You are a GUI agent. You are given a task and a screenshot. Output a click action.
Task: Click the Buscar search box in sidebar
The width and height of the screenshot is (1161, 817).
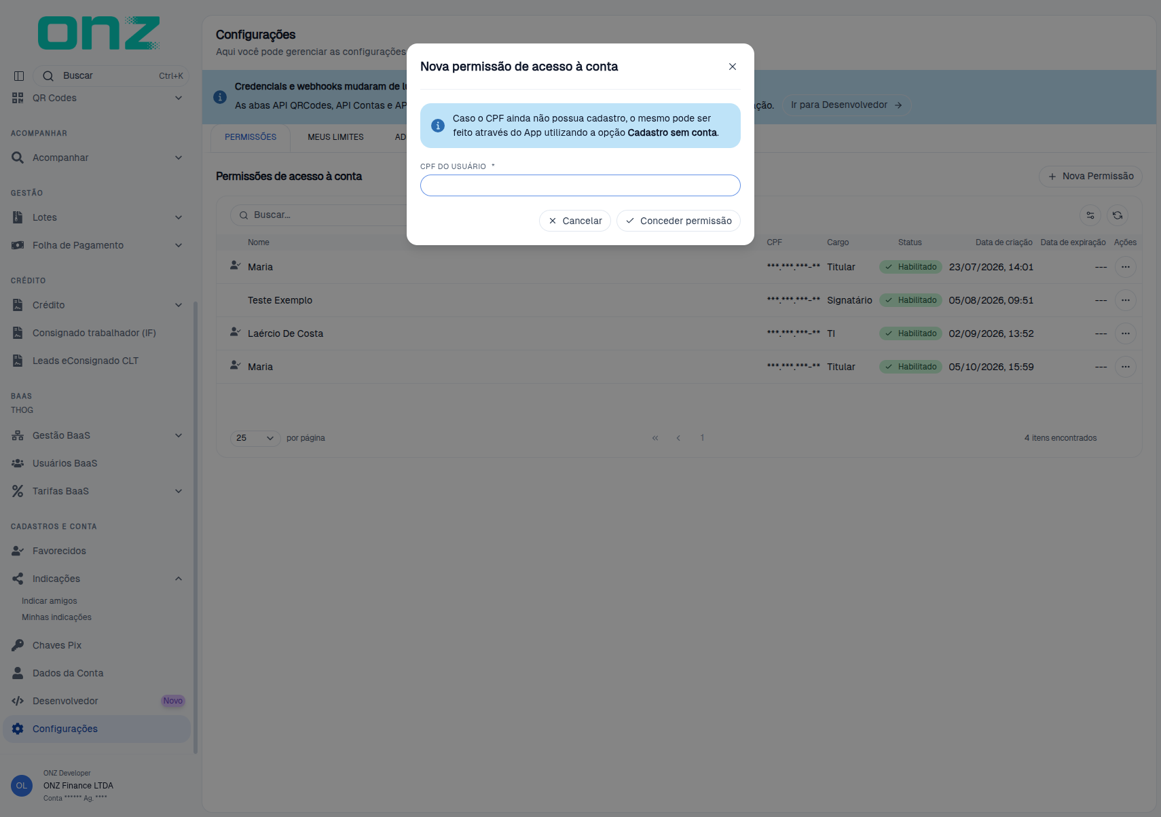coord(111,76)
